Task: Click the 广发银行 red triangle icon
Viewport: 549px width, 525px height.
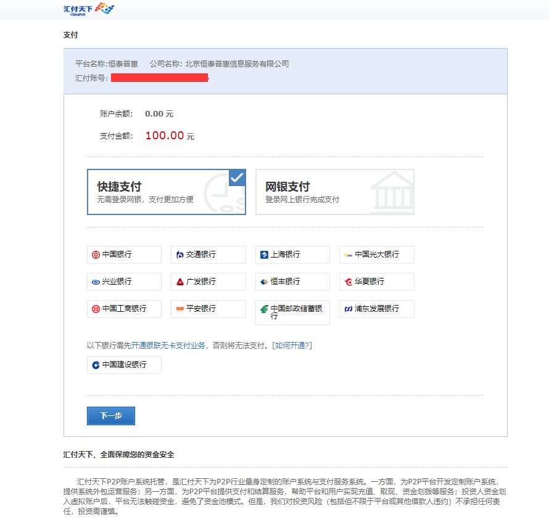Action: tap(180, 282)
